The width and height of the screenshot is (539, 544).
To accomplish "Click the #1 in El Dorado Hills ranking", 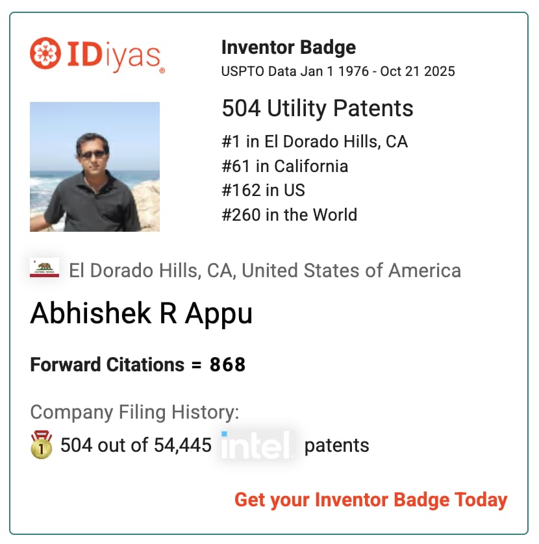I will (x=314, y=142).
